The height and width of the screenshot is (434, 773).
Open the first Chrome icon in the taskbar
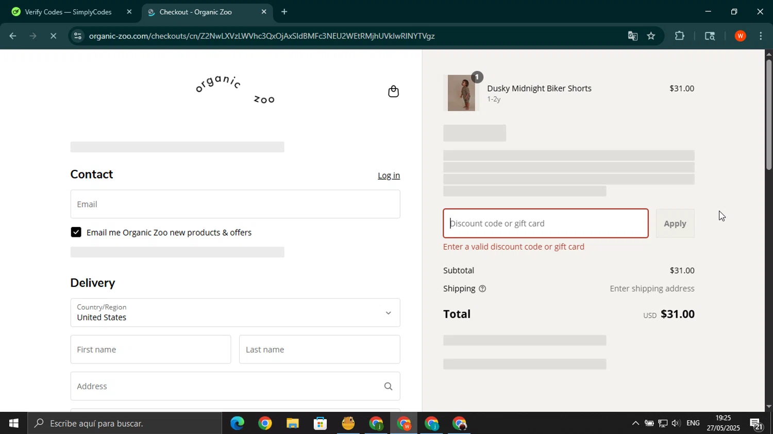(265, 423)
